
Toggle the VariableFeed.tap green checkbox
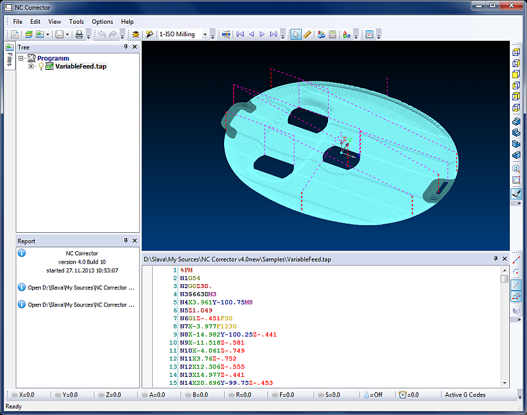pos(49,66)
